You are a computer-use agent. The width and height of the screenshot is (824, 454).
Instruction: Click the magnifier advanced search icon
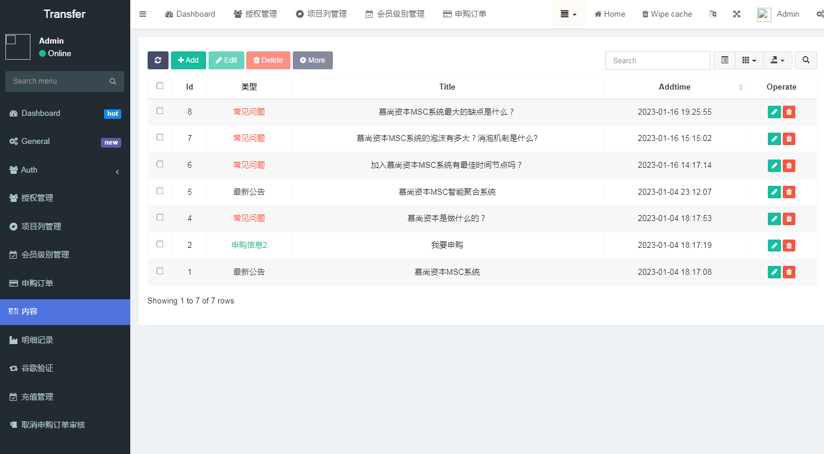pyautogui.click(x=805, y=60)
